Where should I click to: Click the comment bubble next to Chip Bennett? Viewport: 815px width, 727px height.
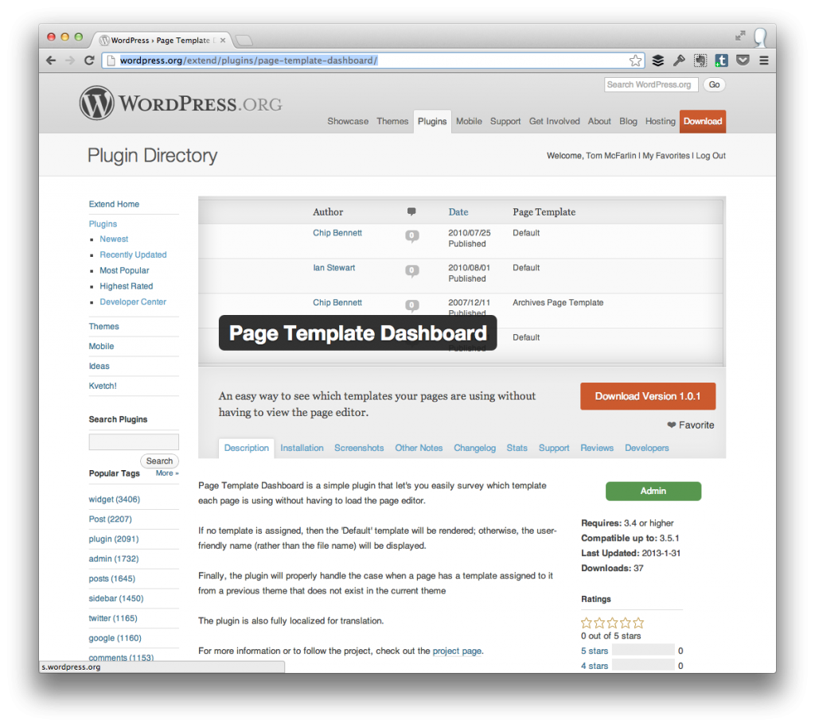(x=411, y=236)
